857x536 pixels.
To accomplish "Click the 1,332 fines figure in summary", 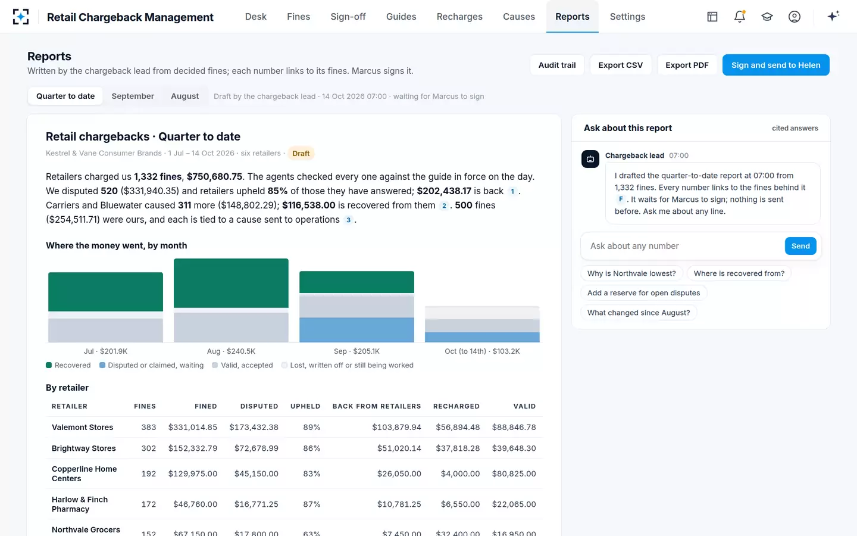I will pyautogui.click(x=158, y=177).
